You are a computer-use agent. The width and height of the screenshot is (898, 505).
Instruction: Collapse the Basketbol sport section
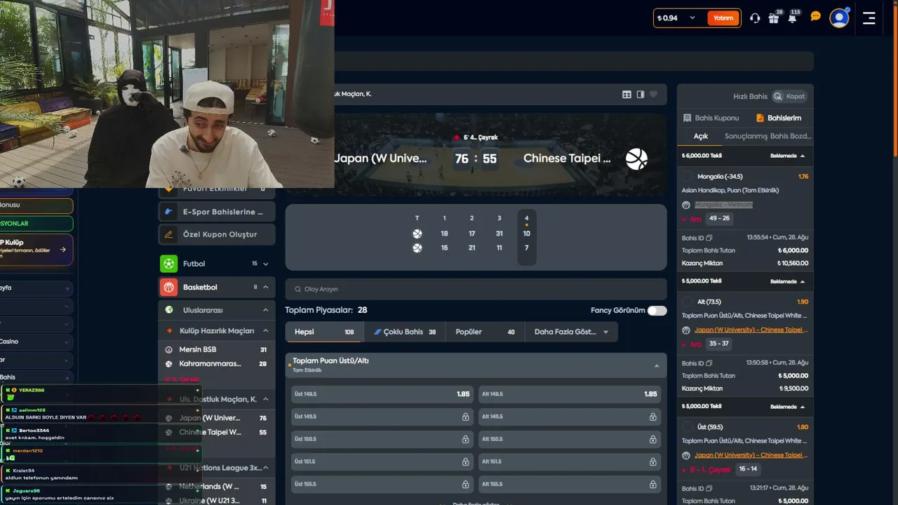pos(266,287)
